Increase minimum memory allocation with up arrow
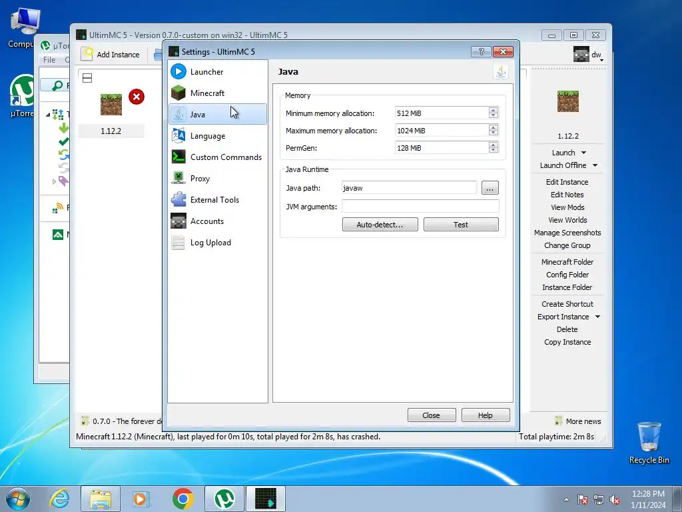The width and height of the screenshot is (682, 512). click(494, 110)
